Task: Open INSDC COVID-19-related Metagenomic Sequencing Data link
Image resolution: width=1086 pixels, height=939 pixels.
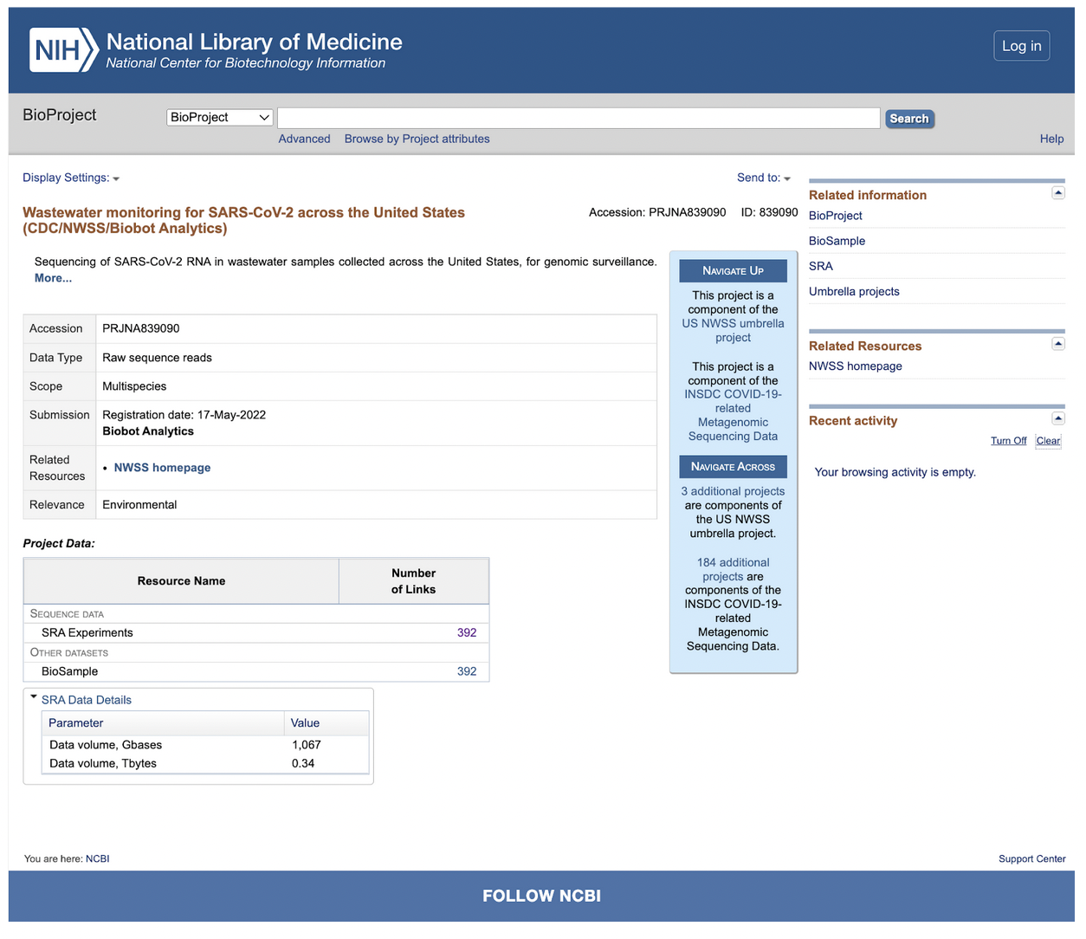Action: pyautogui.click(x=733, y=416)
